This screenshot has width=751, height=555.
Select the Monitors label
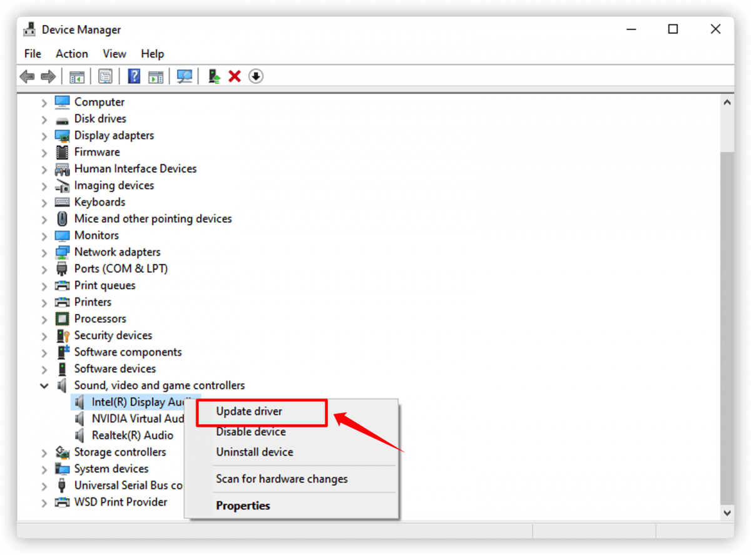pos(96,235)
